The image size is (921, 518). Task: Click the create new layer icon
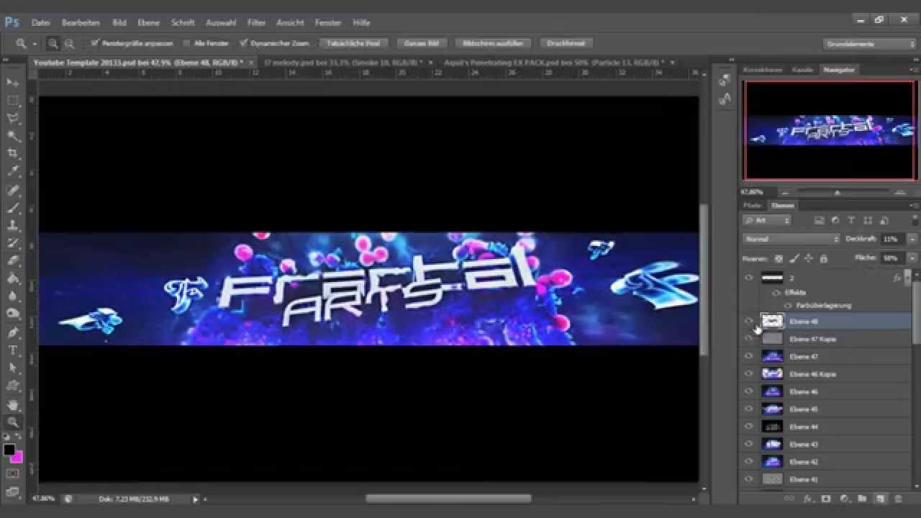pyautogui.click(x=879, y=498)
